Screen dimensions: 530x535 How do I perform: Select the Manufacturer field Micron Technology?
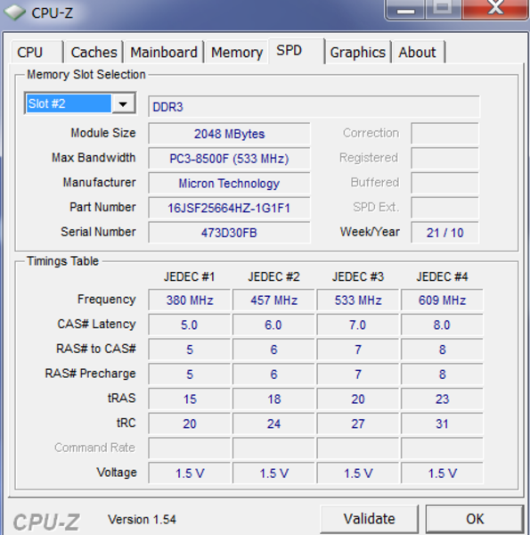229,183
